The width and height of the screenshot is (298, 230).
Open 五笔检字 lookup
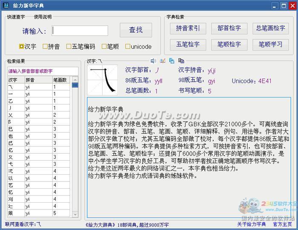188,45
